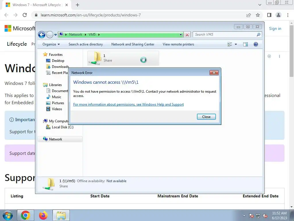Click Sign in on Microsoft page
Viewport: 294px width, 221px height.
[x=275, y=28]
